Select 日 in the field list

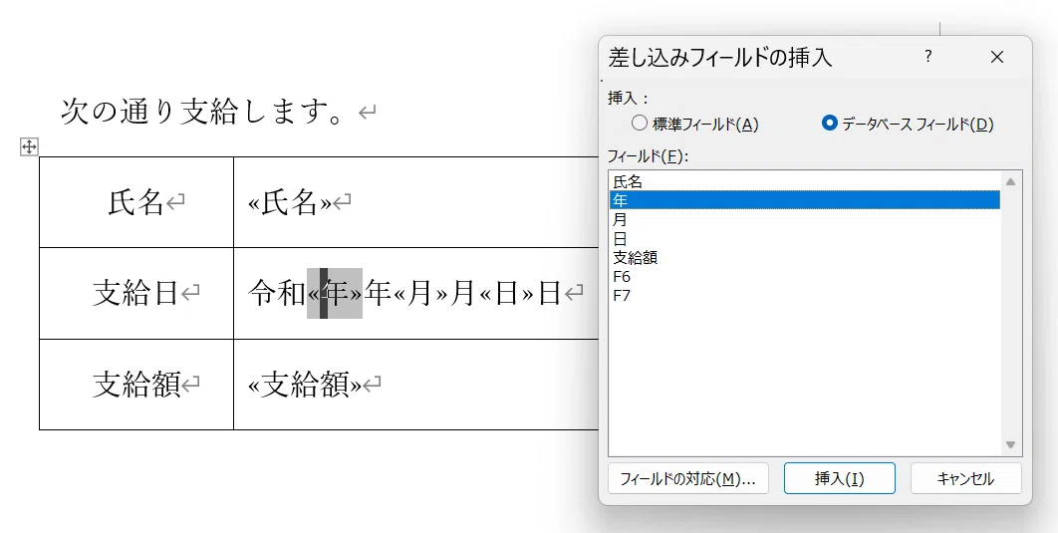[804, 238]
